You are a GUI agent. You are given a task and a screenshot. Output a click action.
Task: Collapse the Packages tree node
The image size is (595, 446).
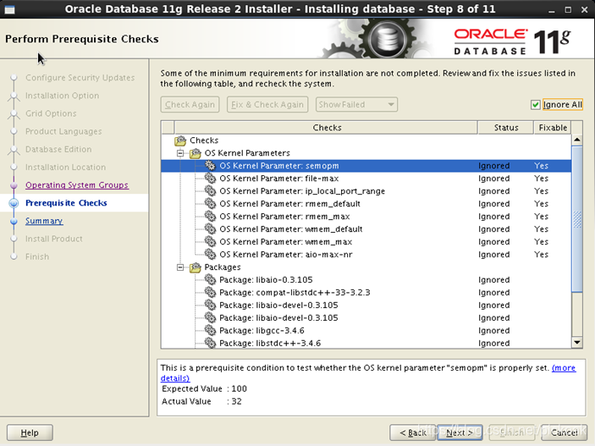pos(180,267)
